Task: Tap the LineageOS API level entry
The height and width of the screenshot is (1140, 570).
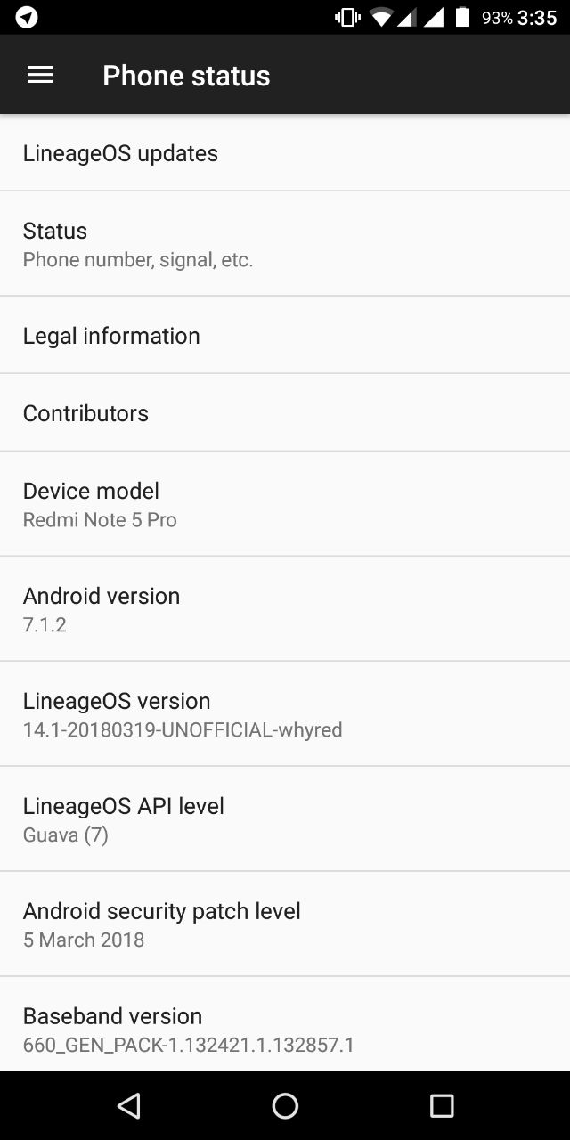Action: (x=285, y=819)
